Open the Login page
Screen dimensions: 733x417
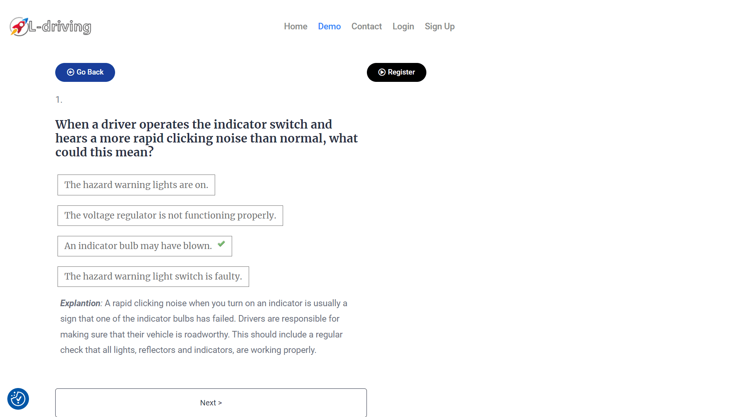point(403,26)
